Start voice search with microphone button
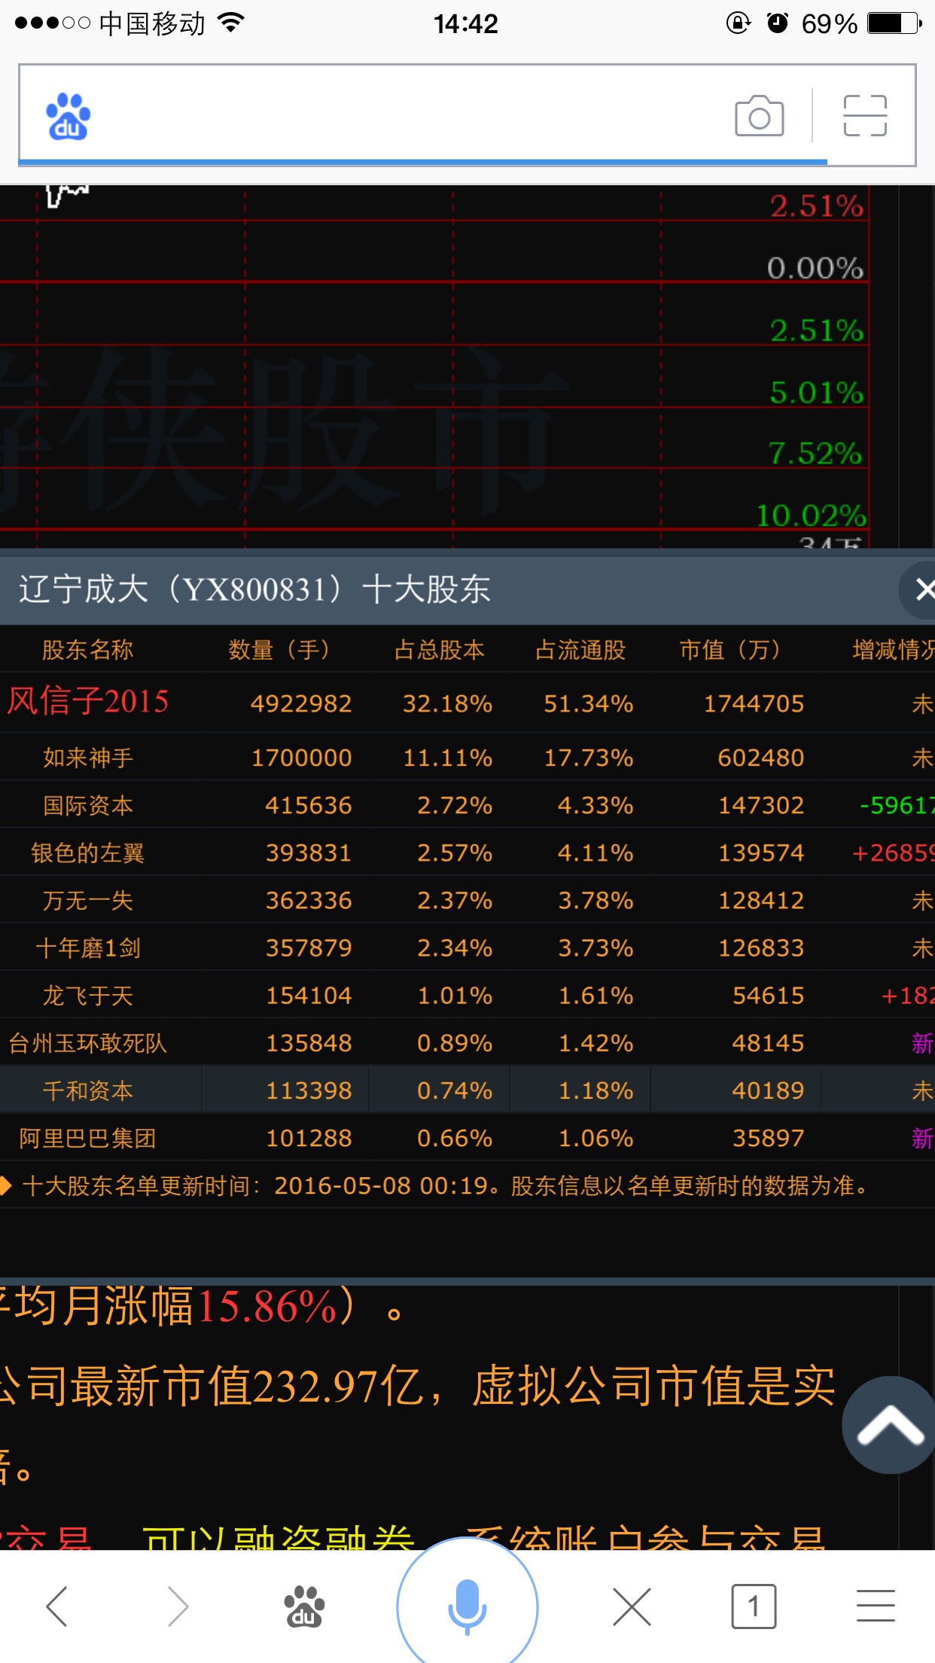 click(467, 1604)
